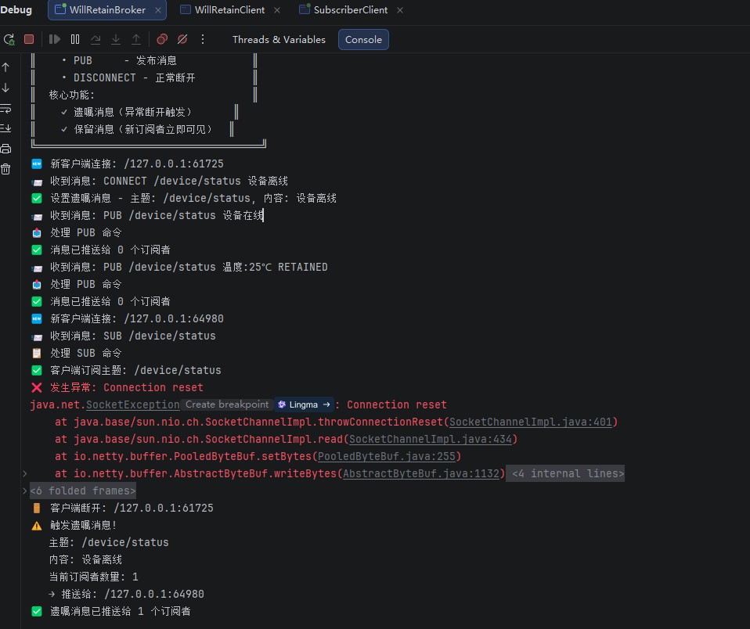
Task: Click text '客户端断开: /127.0.0.1:61725'
Action: [132, 508]
